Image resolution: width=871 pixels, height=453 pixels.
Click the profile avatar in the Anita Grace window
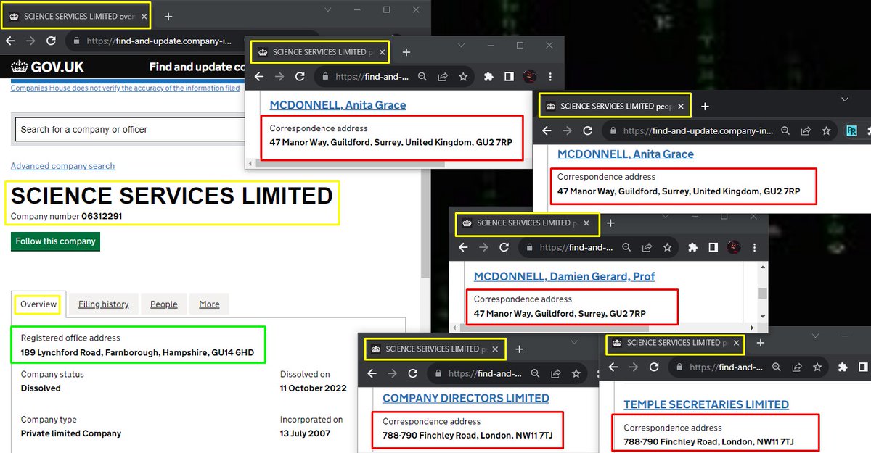[x=530, y=76]
